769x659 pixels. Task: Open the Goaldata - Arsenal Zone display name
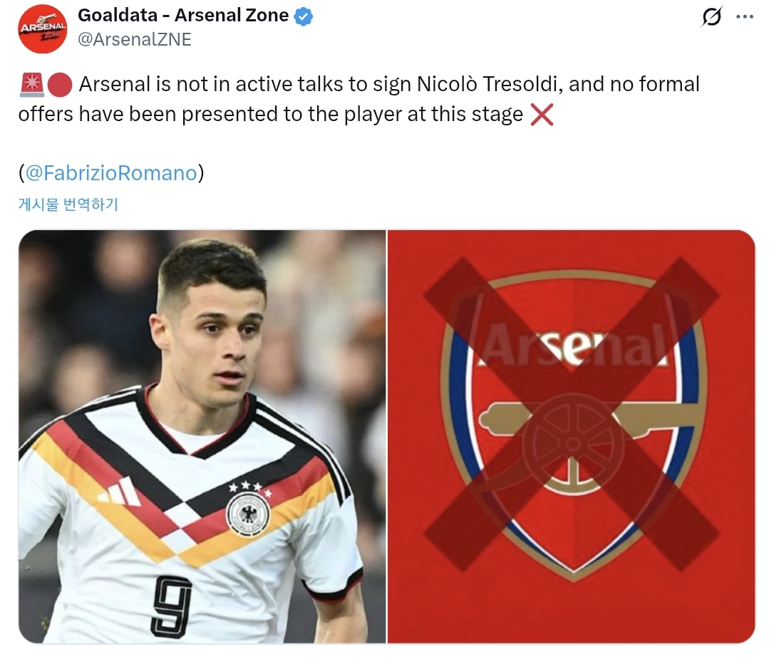point(182,16)
